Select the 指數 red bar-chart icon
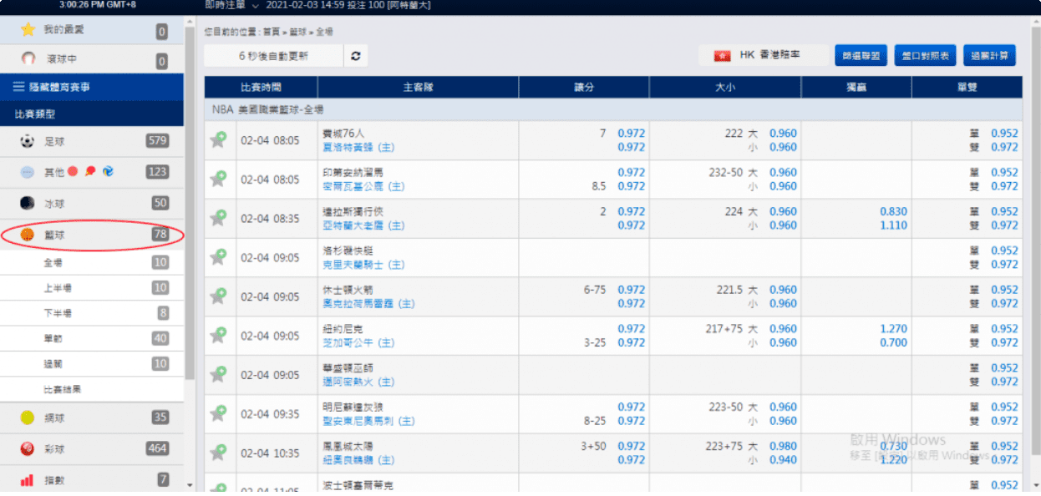 point(28,480)
